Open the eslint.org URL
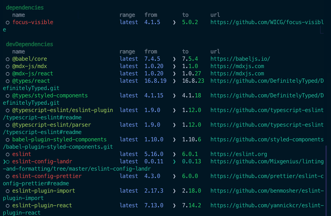The width and height of the screenshot is (331, 216). 238,154
